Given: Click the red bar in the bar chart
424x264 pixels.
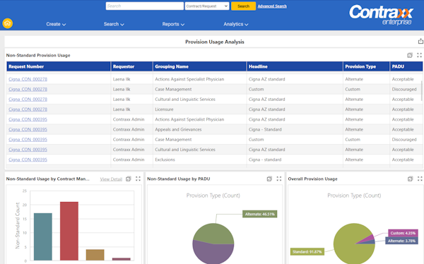Looking at the screenshot, I should tap(69, 231).
